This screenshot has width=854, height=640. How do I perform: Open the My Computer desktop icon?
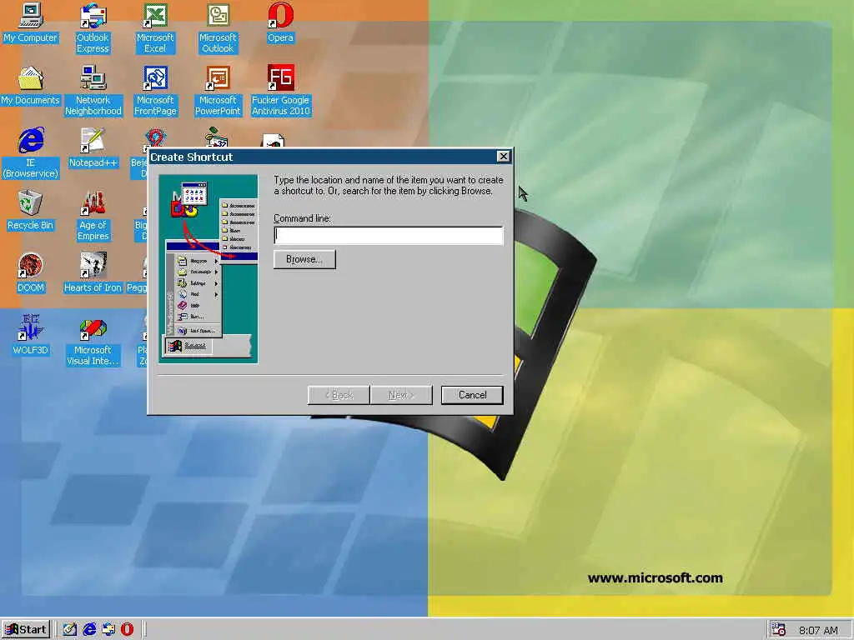(31, 22)
